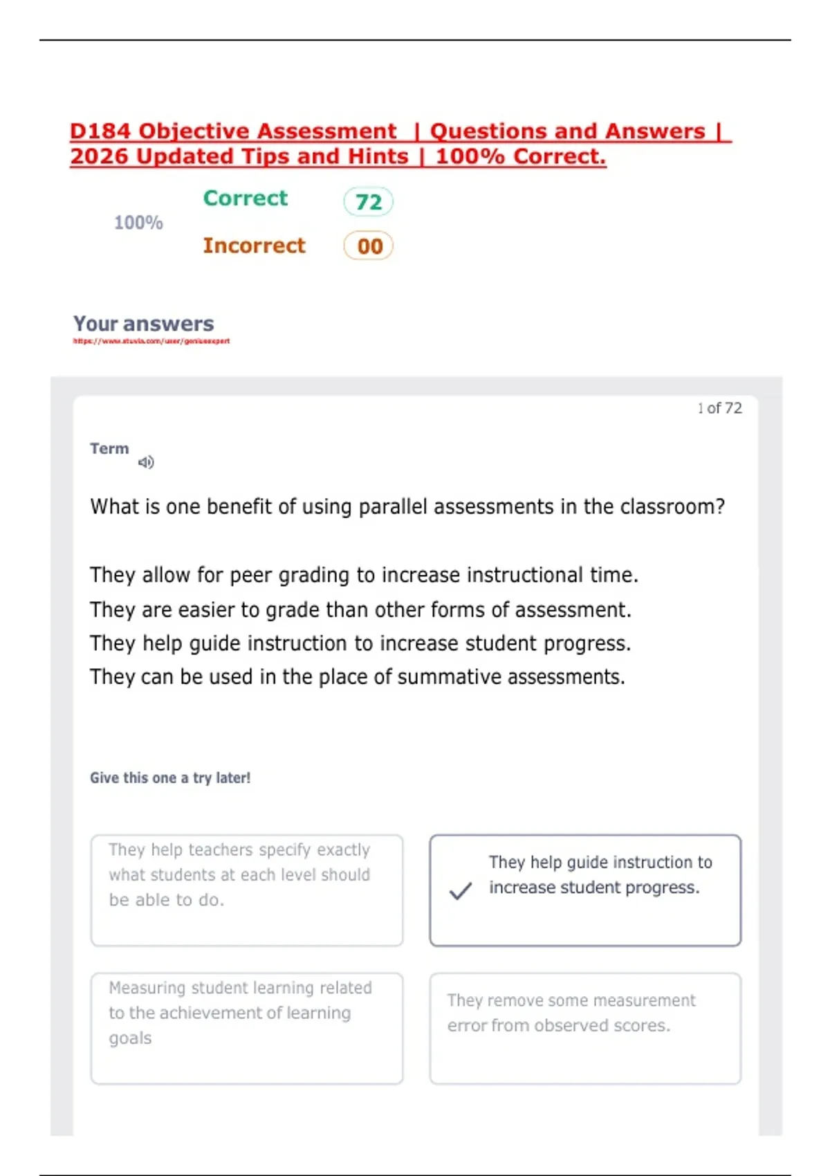The height and width of the screenshot is (1176, 830).
Task: Choose answer 'They remove some measurement error'
Action: (x=585, y=1029)
